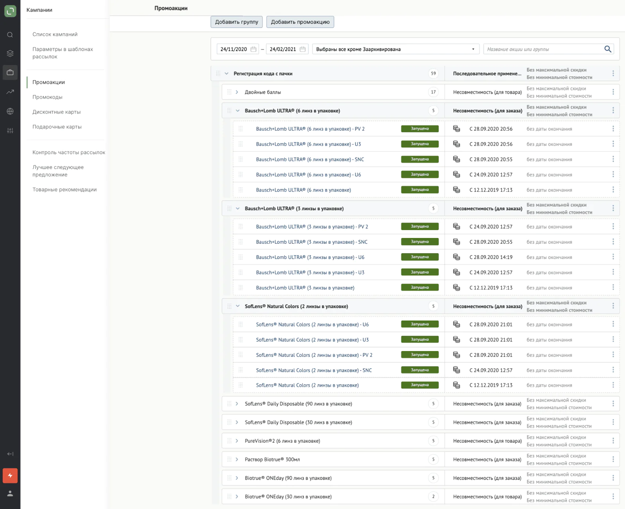Click the Добавить промоакцию button
Screen dimensions: 625x509
pos(300,22)
